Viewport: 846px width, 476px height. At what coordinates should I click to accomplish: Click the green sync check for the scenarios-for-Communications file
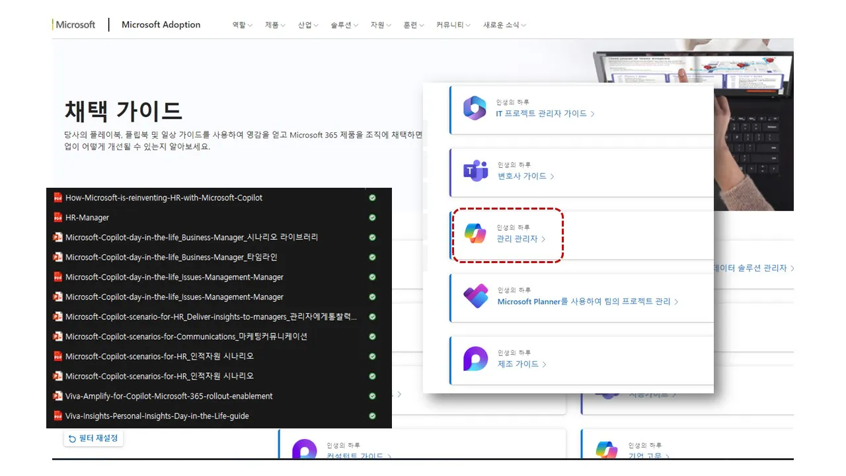point(372,337)
